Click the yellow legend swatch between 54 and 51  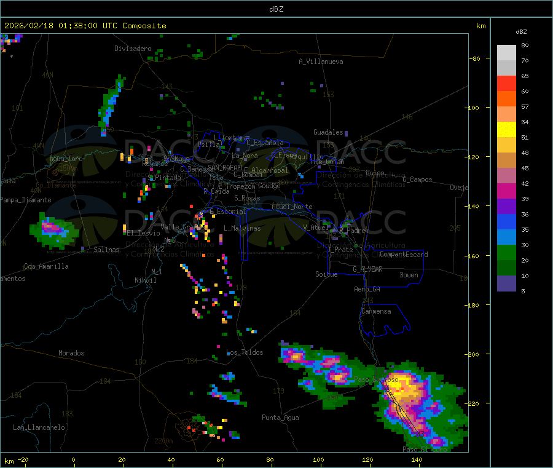[x=506, y=130]
